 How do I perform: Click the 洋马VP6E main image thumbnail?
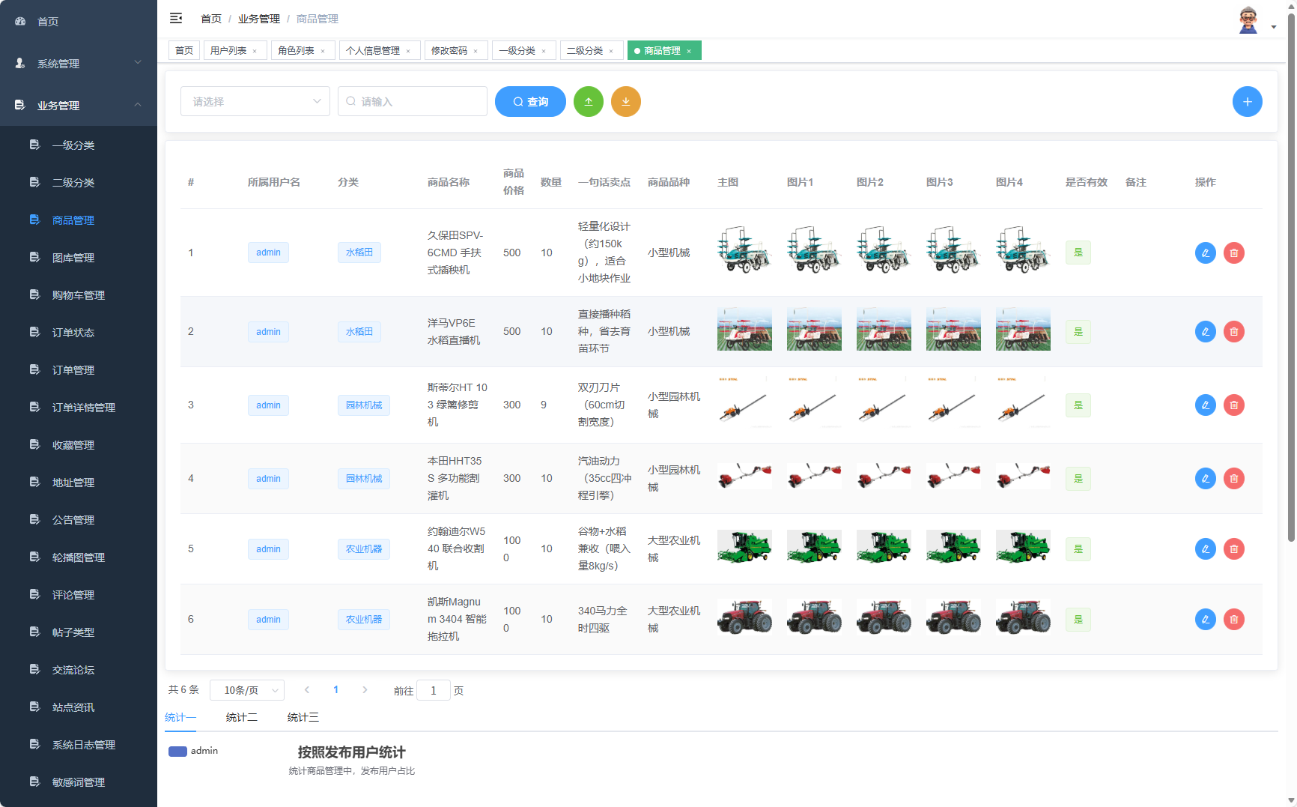pos(744,330)
